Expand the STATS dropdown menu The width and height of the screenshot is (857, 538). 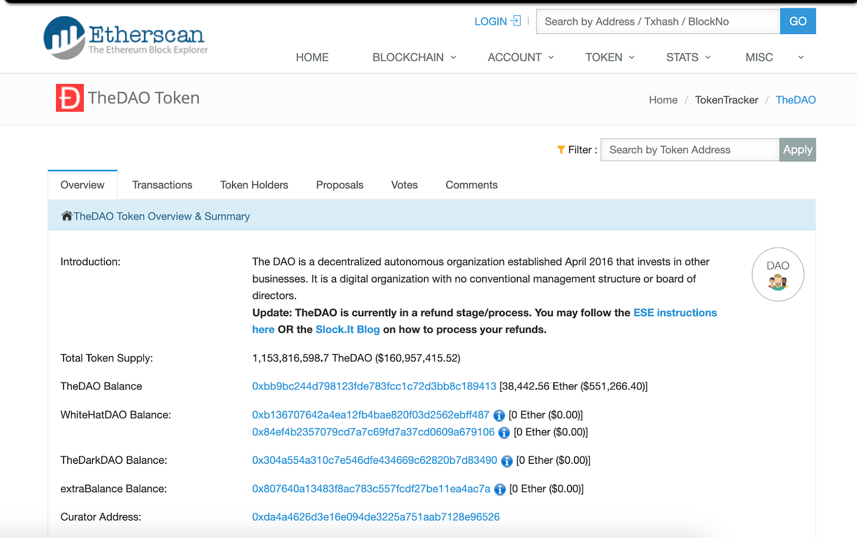689,57
